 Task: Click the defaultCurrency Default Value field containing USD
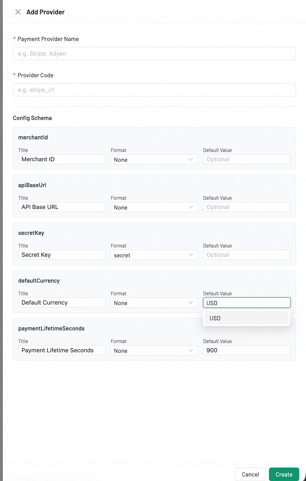coord(247,303)
